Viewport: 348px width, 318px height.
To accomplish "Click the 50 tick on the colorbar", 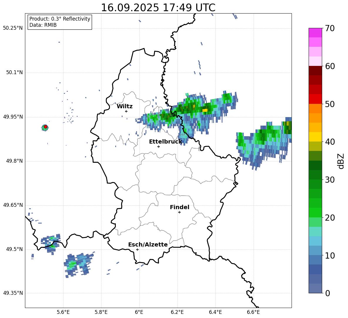I will point(330,104).
